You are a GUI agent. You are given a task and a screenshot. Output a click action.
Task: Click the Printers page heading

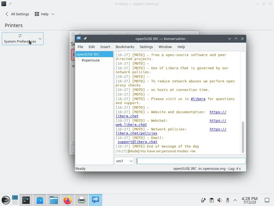14,25
